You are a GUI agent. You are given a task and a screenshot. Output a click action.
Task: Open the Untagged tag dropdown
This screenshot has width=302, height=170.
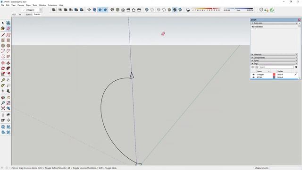tap(41, 10)
